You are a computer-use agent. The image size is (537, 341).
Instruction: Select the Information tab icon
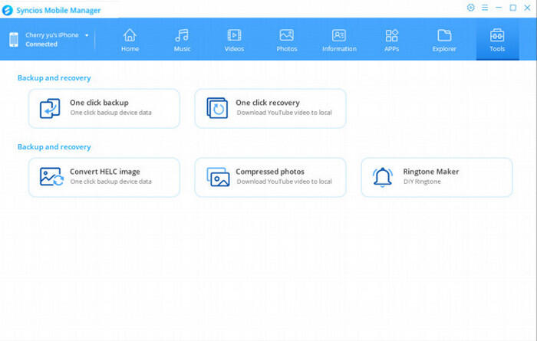pos(339,35)
